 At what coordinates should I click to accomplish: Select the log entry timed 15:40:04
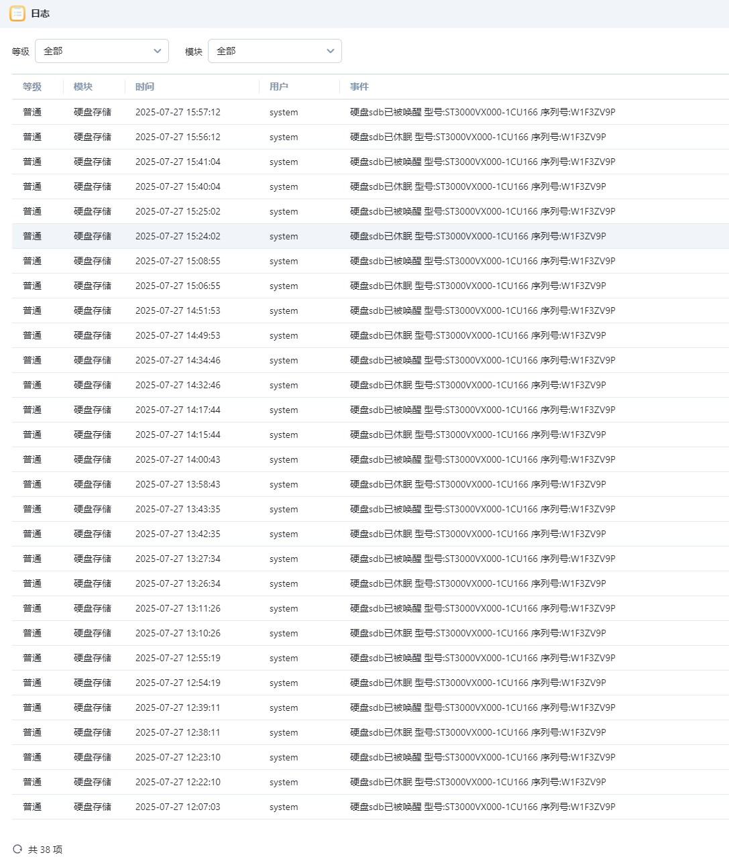[x=370, y=186]
